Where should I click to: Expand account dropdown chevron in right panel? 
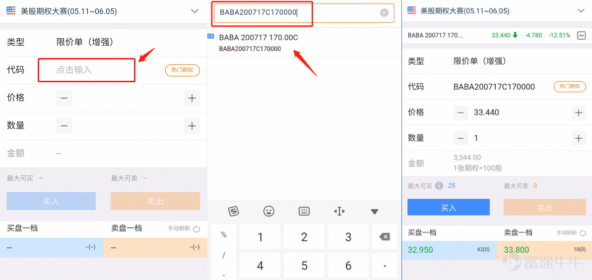pyautogui.click(x=581, y=10)
